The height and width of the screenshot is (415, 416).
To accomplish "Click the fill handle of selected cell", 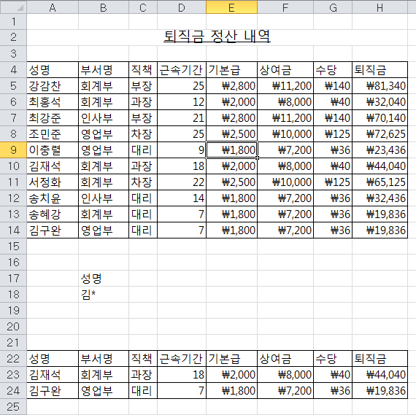I will 257,158.
